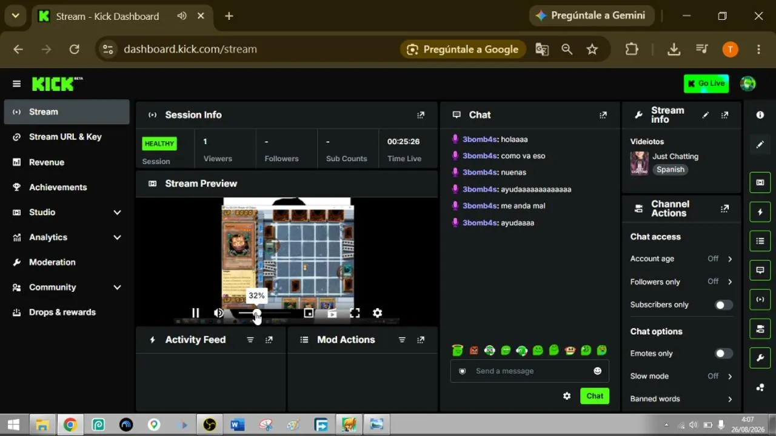Filter the Activity Feed
The height and width of the screenshot is (436, 776).
tap(250, 340)
